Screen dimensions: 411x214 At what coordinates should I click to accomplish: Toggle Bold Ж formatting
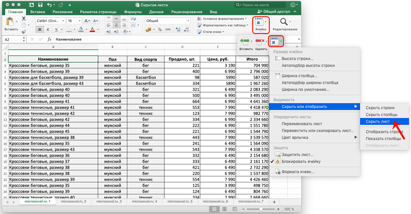[40, 29]
